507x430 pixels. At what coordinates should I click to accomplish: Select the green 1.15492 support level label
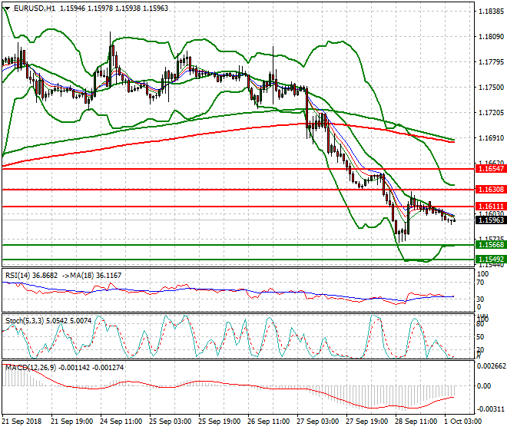[x=491, y=260]
